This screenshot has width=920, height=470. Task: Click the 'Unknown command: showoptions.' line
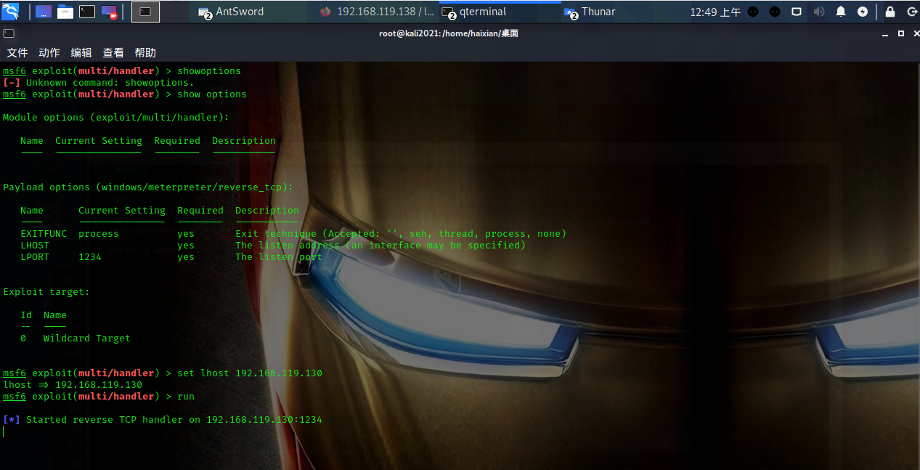[x=99, y=83]
